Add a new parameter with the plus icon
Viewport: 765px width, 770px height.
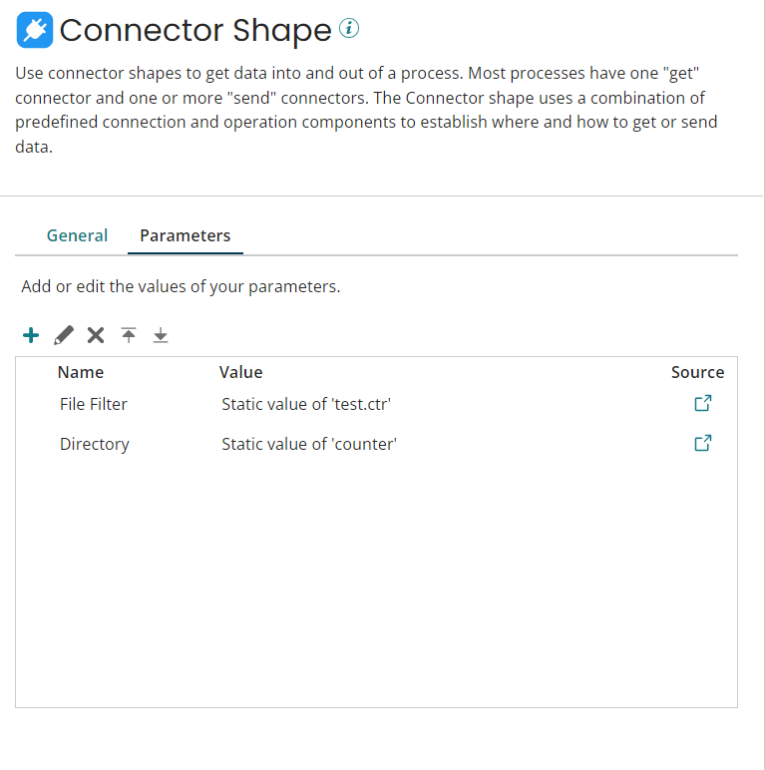[x=31, y=335]
